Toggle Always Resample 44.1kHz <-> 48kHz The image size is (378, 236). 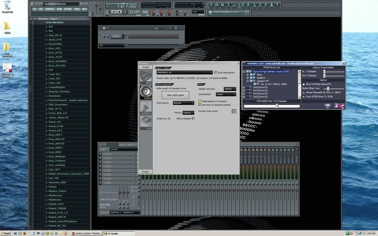pyautogui.click(x=304, y=93)
